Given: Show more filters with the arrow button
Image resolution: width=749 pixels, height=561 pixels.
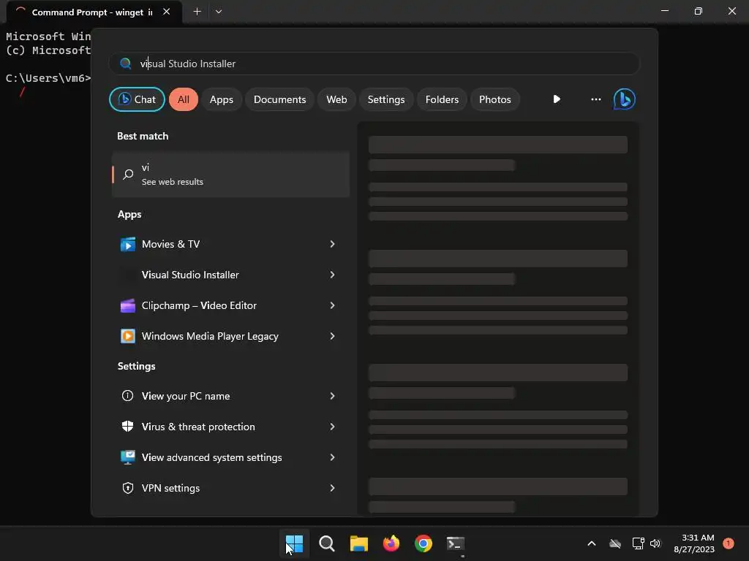Looking at the screenshot, I should click(557, 99).
